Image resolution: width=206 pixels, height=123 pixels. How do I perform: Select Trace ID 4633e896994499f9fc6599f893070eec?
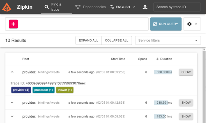pos(56,83)
